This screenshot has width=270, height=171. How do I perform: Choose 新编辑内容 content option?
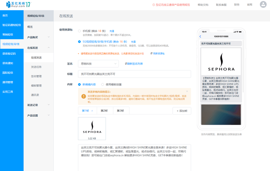pos(79,84)
